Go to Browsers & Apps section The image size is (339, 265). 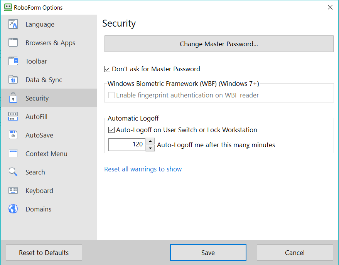coord(49,42)
